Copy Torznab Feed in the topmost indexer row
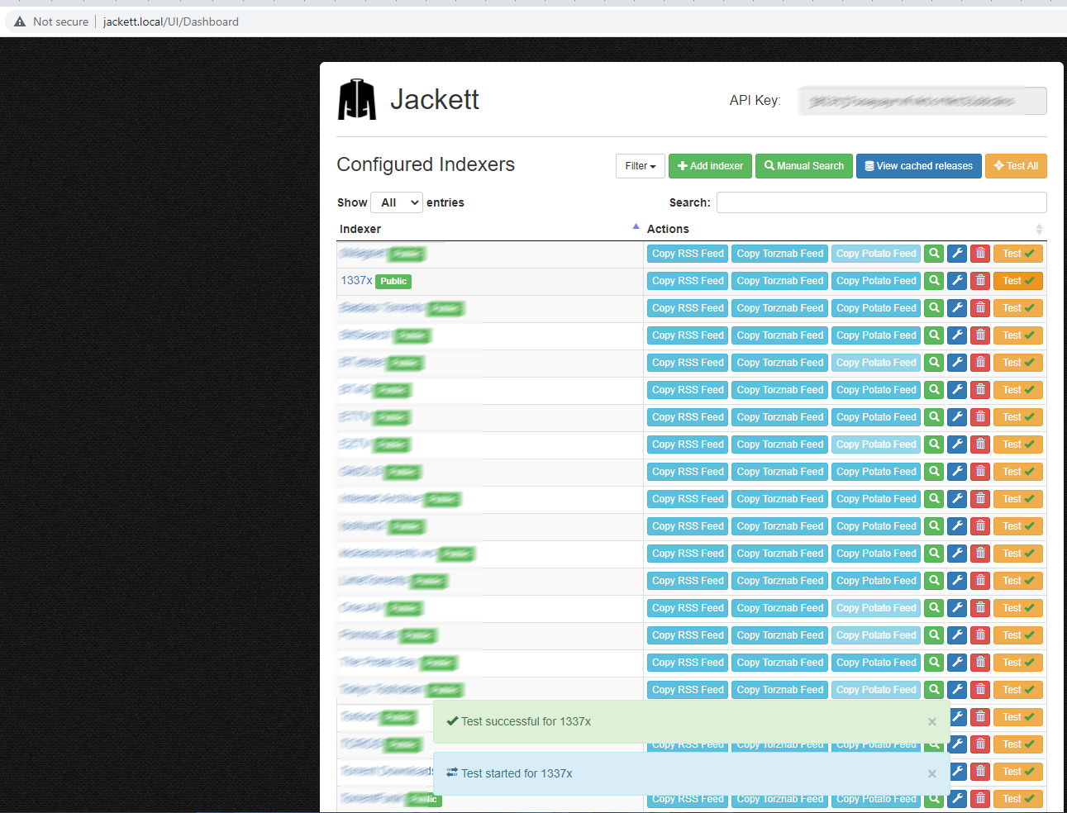 pos(780,254)
